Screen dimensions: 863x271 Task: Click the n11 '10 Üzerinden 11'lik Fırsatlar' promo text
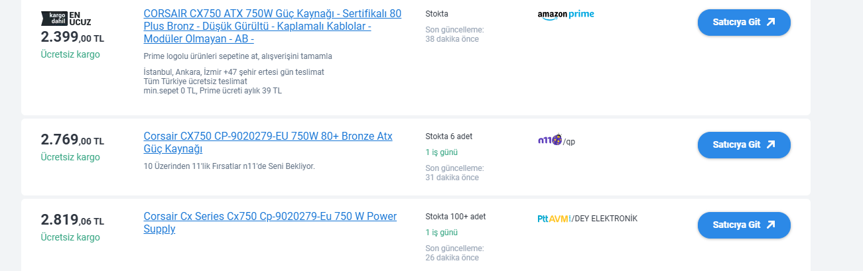point(229,166)
